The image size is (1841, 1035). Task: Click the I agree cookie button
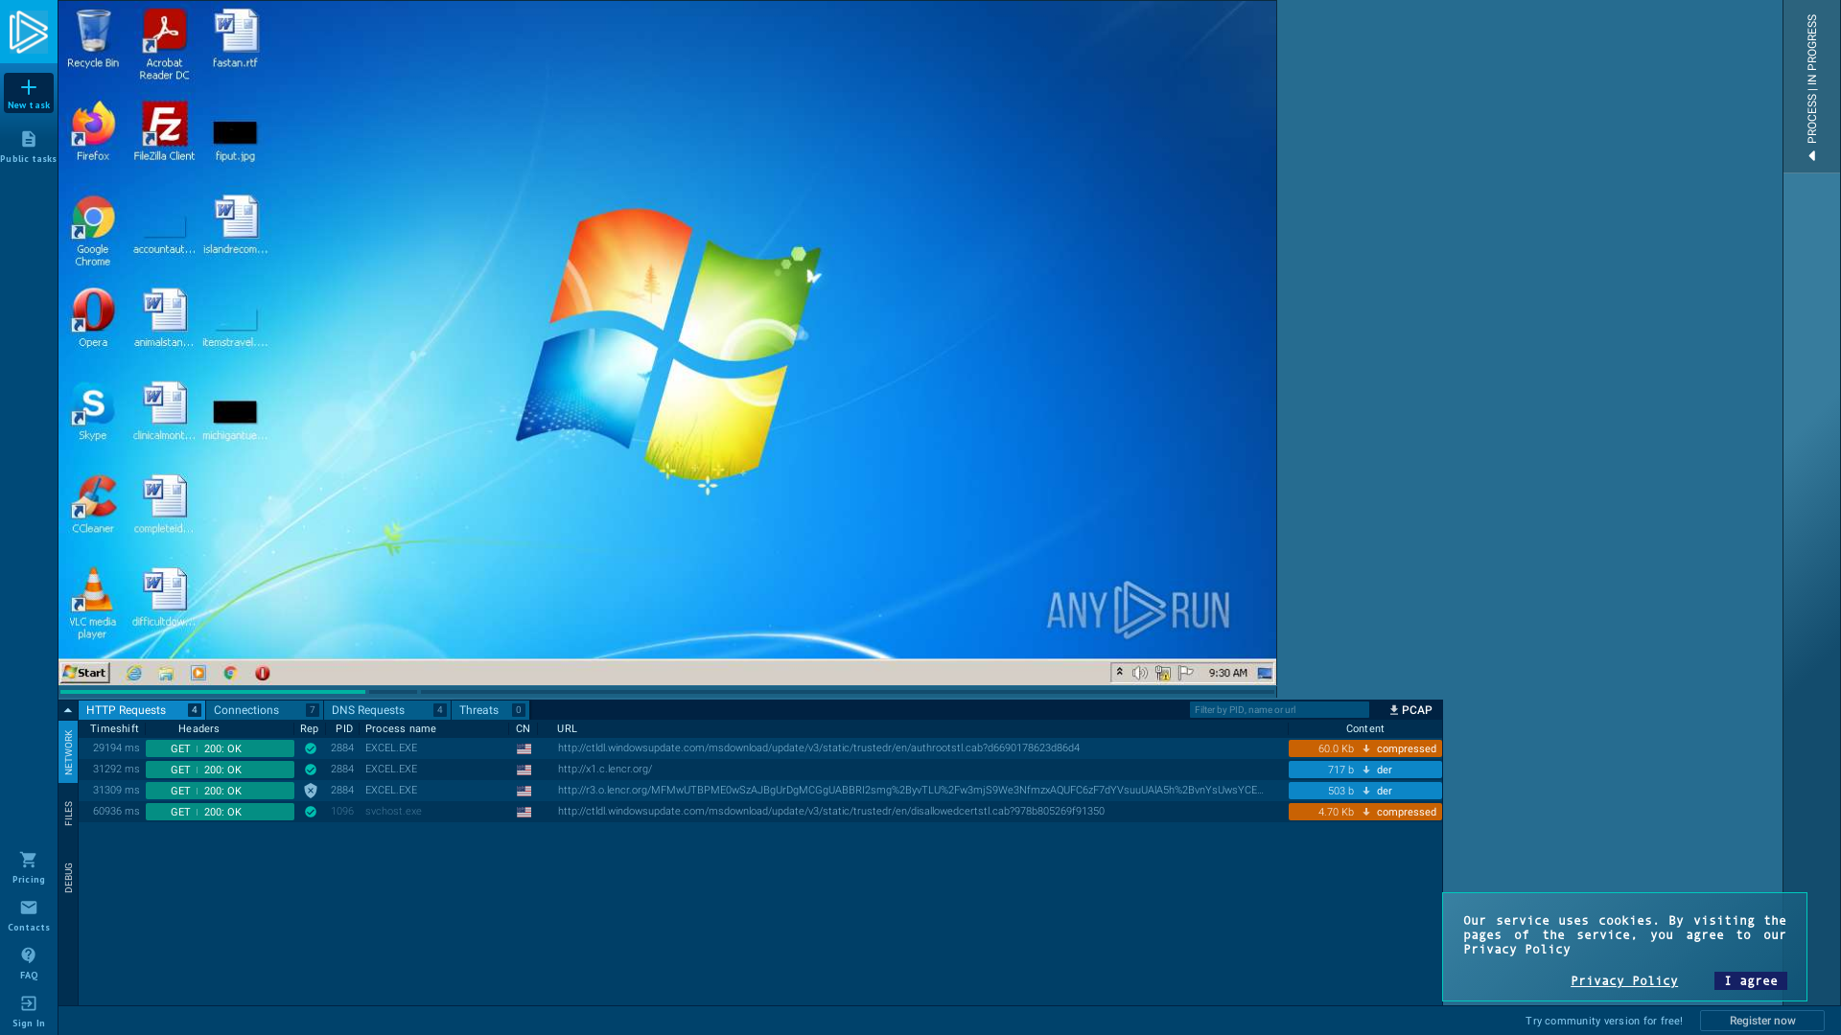[x=1750, y=980]
